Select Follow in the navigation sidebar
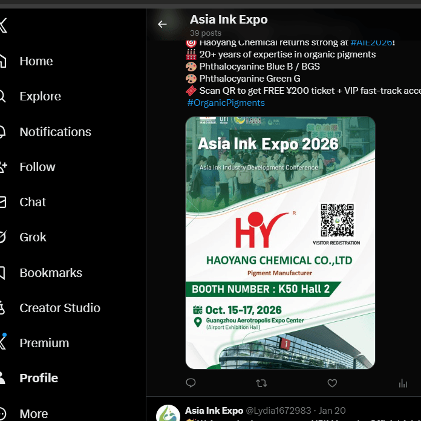The image size is (421, 421). click(37, 167)
